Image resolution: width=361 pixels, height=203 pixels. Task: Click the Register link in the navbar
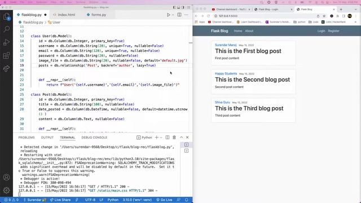pos(333,31)
